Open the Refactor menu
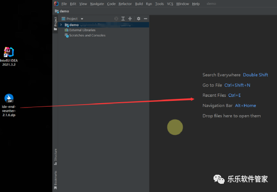 [x=125, y=4]
